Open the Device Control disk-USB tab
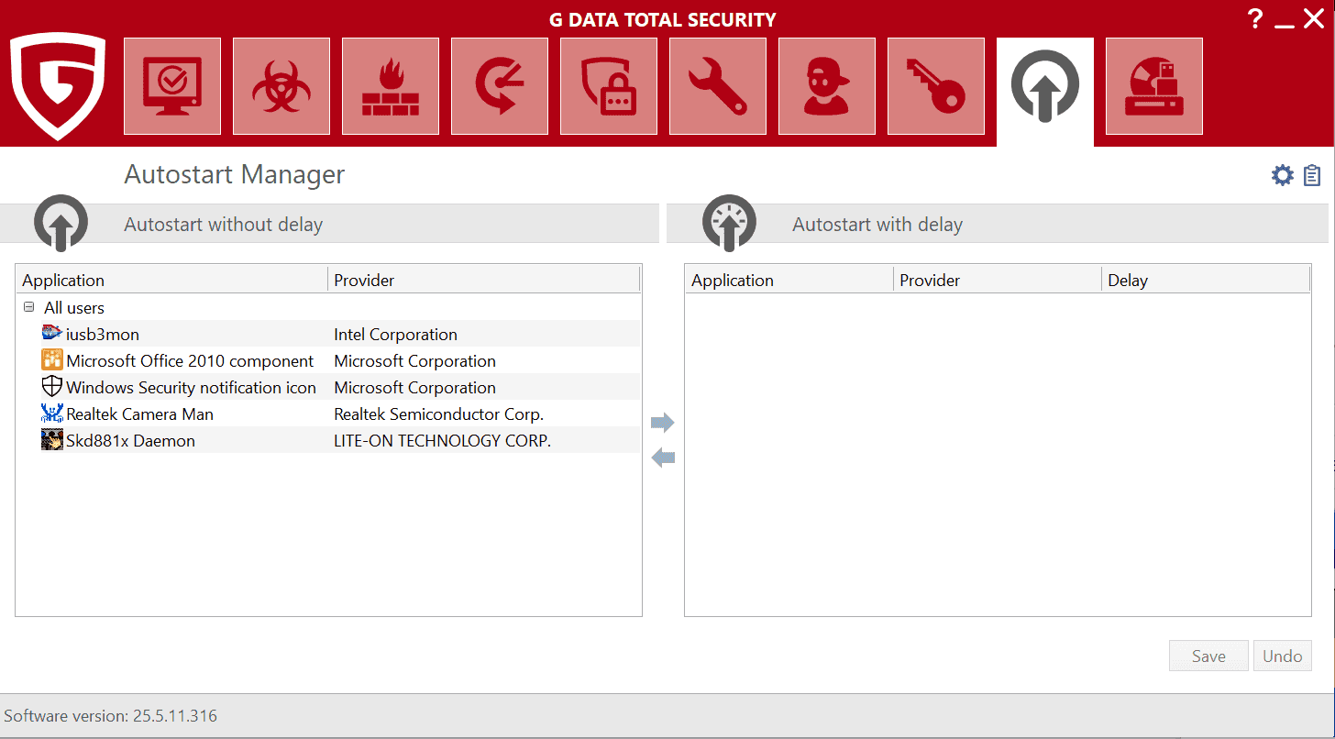1335x739 pixels. pos(1154,86)
